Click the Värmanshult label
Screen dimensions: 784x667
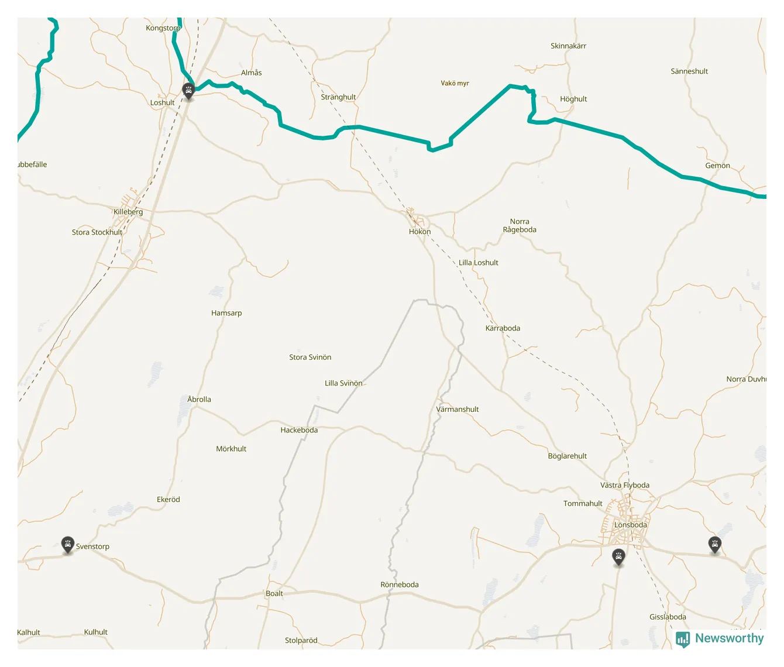(458, 410)
